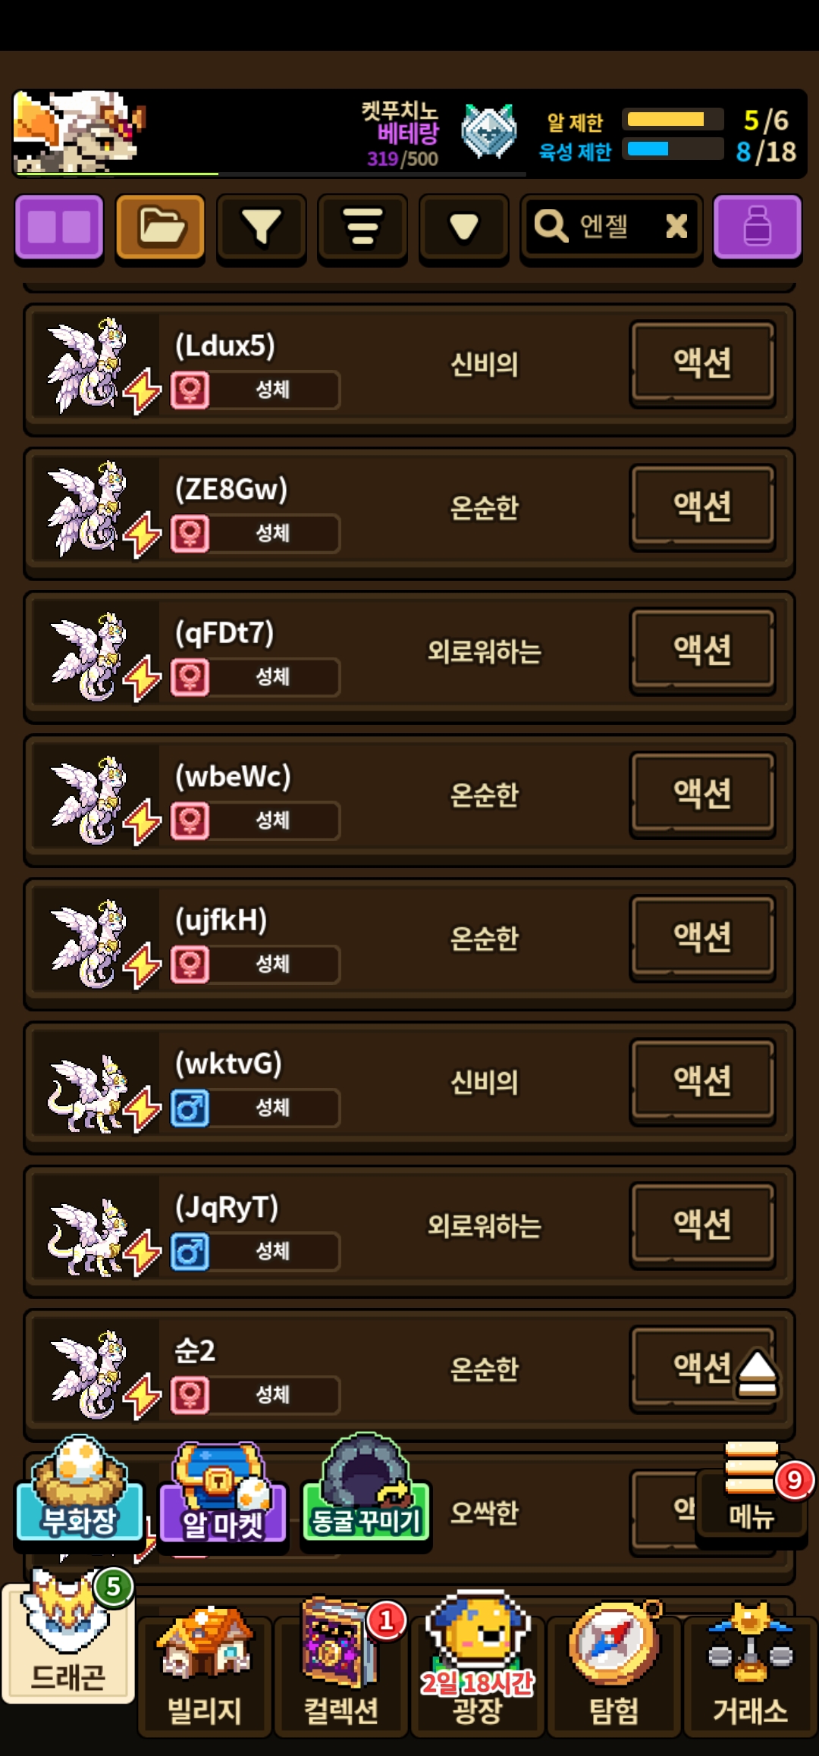Screen dimensions: 819x1756
Task: Toggle the purple two-panel view layout button
Action: click(x=59, y=227)
